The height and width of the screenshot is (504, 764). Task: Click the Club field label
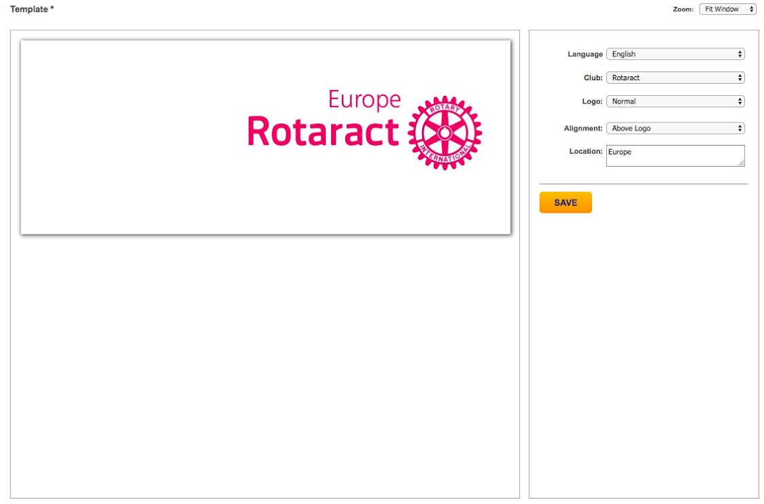593,78
